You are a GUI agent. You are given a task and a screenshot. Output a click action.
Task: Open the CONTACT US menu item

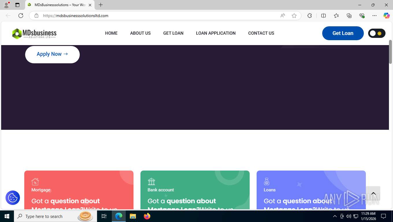pos(261,33)
